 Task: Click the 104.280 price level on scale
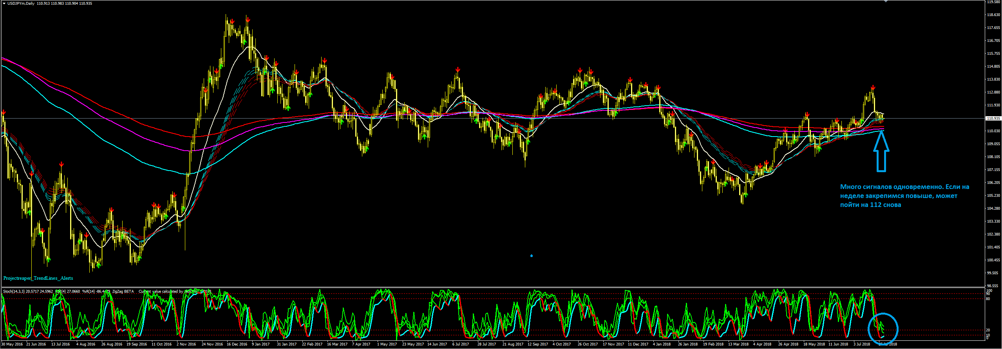[x=994, y=209]
